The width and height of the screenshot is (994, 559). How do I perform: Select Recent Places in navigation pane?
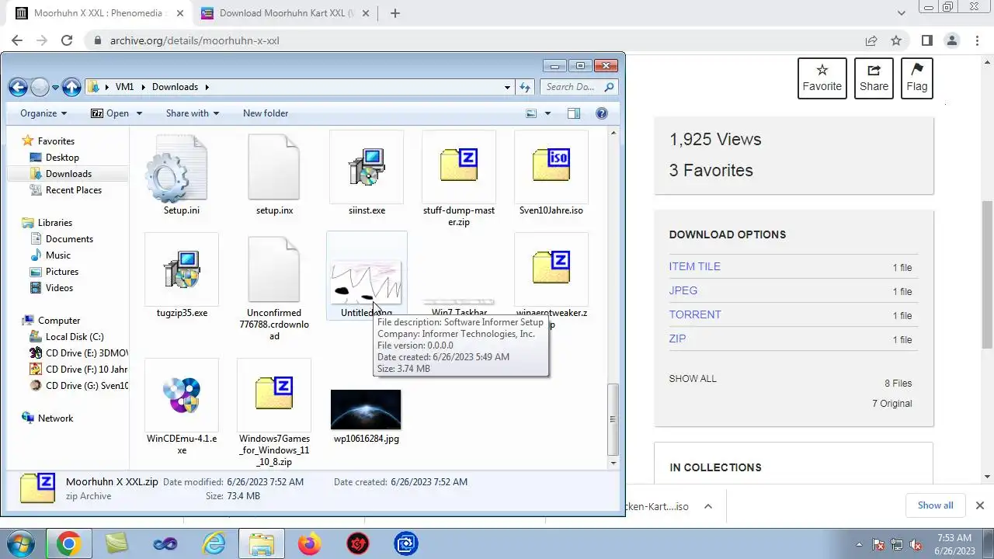coord(74,190)
